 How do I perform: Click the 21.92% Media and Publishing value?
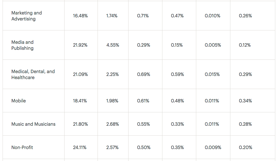point(80,45)
